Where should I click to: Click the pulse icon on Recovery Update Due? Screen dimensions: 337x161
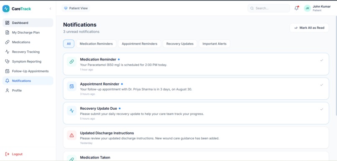71,111
